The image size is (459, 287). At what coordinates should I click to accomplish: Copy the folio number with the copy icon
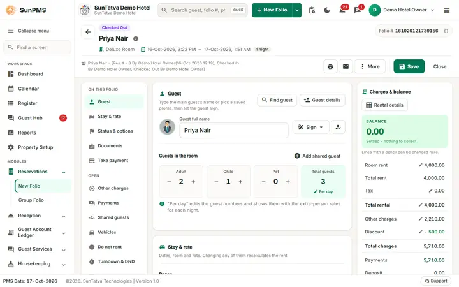(x=446, y=31)
